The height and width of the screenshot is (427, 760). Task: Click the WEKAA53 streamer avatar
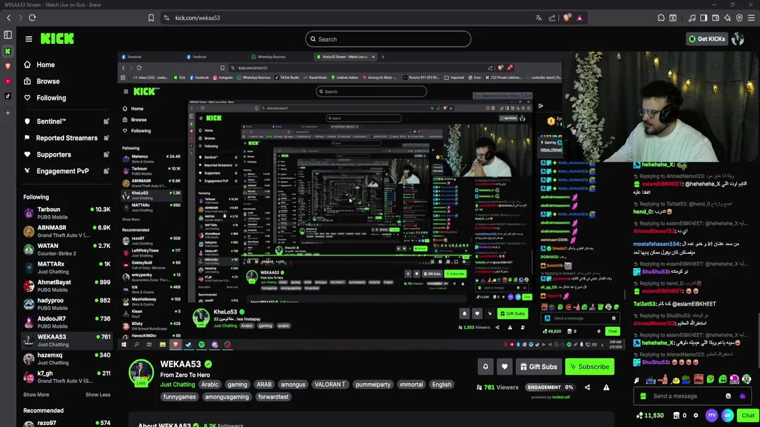[141, 374]
